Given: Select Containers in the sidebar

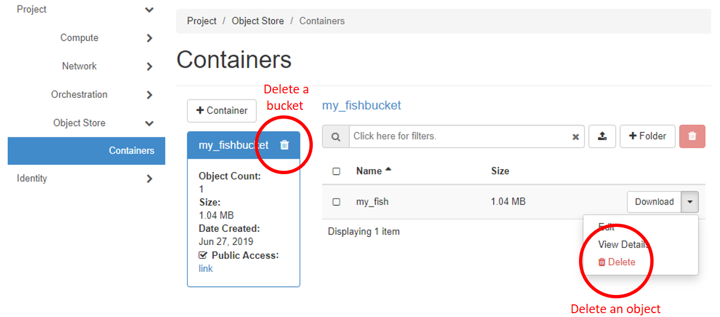Looking at the screenshot, I should (x=131, y=151).
